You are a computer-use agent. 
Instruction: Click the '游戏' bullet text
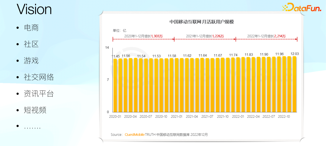click(x=31, y=61)
